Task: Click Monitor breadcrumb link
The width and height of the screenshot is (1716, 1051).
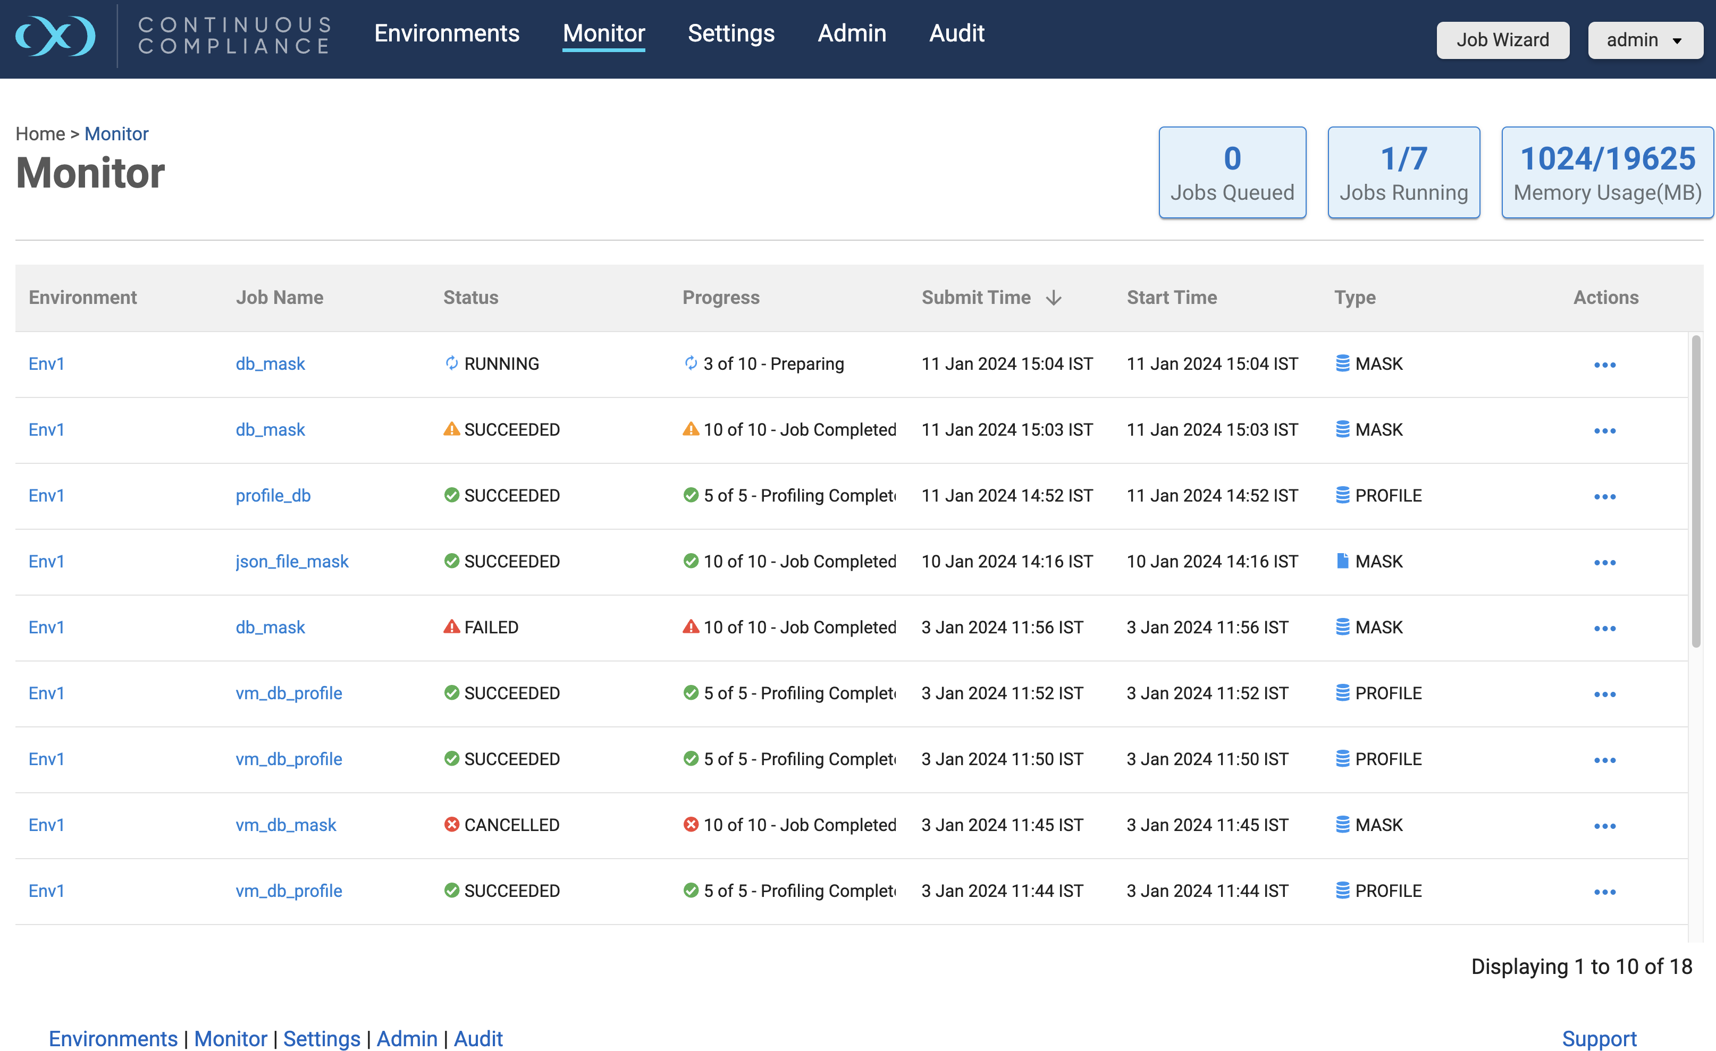Action: tap(116, 134)
